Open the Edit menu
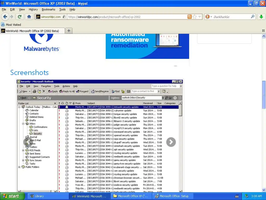This screenshot has height=200, width=266. tap(12, 9)
